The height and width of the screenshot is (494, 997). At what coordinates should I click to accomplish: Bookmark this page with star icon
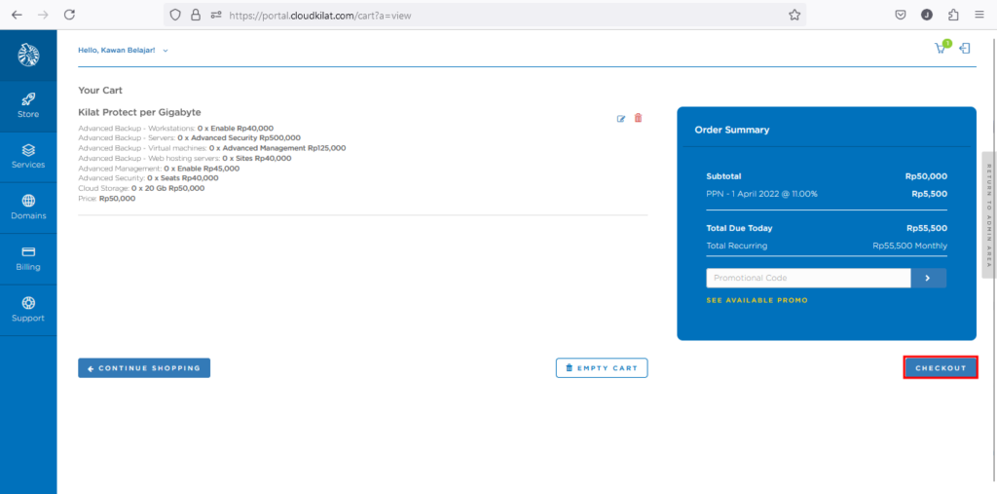794,15
